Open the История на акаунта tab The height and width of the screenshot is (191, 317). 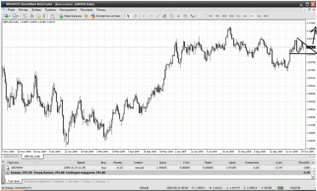37,181
